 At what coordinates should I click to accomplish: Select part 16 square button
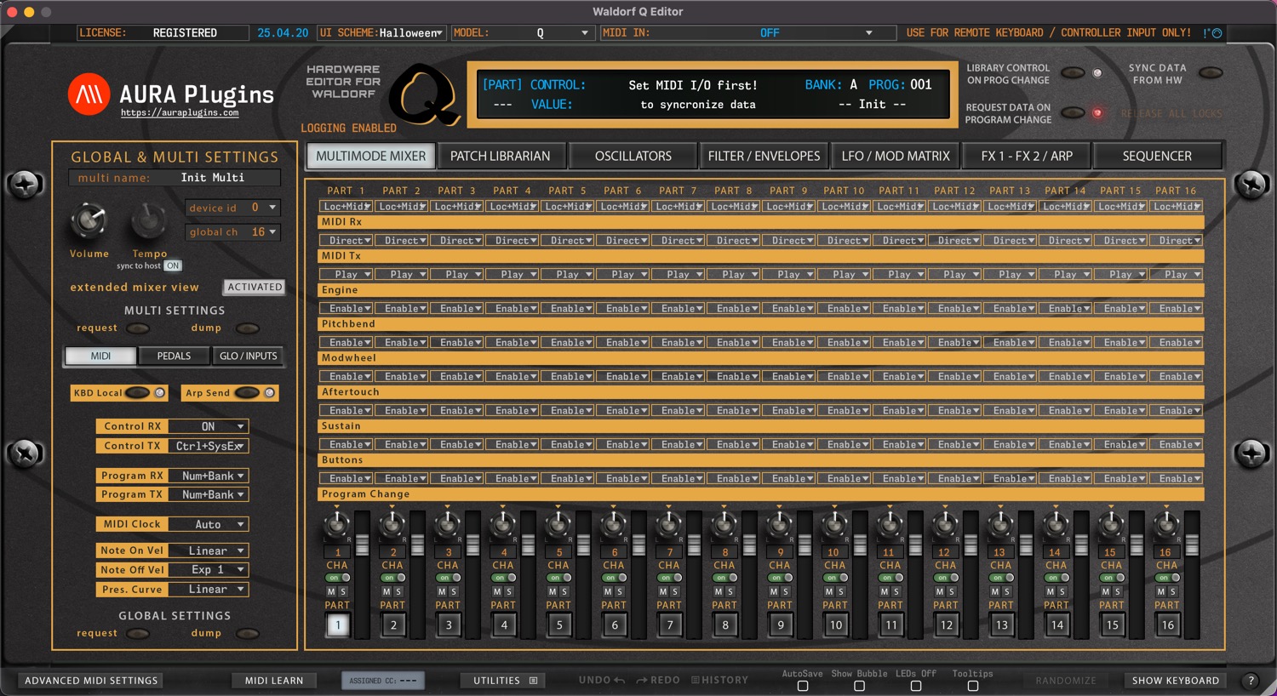pyautogui.click(x=1168, y=625)
